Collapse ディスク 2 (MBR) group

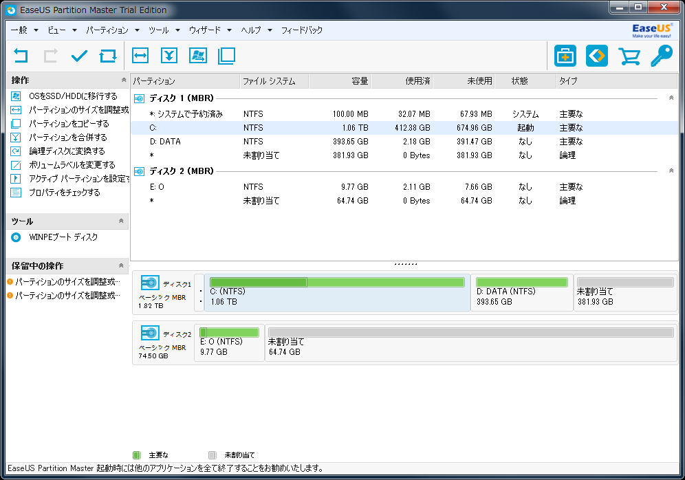tap(671, 171)
